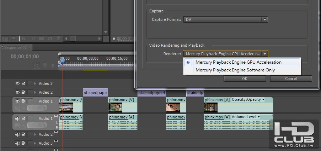Viewport: 321px width, 151px height.
Task: Open Volume:Level clip effect dropdown
Action: (x=246, y=117)
